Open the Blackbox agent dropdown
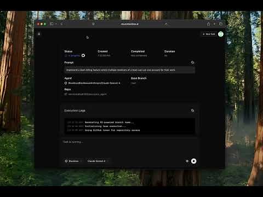This screenshot has width=263, height=197. [73, 161]
